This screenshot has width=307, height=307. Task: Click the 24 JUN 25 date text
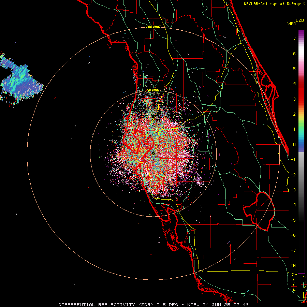point(216,305)
